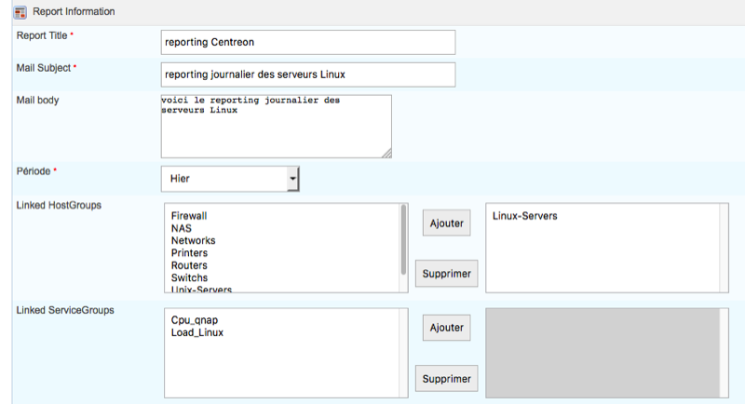Select Cpu_qnap in the ServiceGroups list
This screenshot has height=404, width=745.
195,320
